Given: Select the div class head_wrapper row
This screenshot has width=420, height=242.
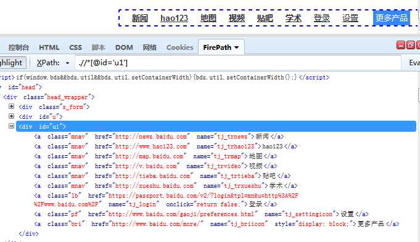Looking at the screenshot, I should [x=49, y=97].
